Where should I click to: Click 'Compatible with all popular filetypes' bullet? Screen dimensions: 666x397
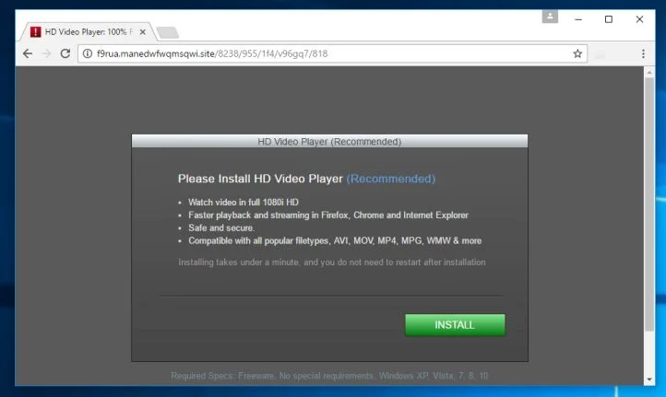point(335,240)
